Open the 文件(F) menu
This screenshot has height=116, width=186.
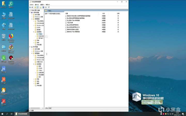(x=32, y=5)
